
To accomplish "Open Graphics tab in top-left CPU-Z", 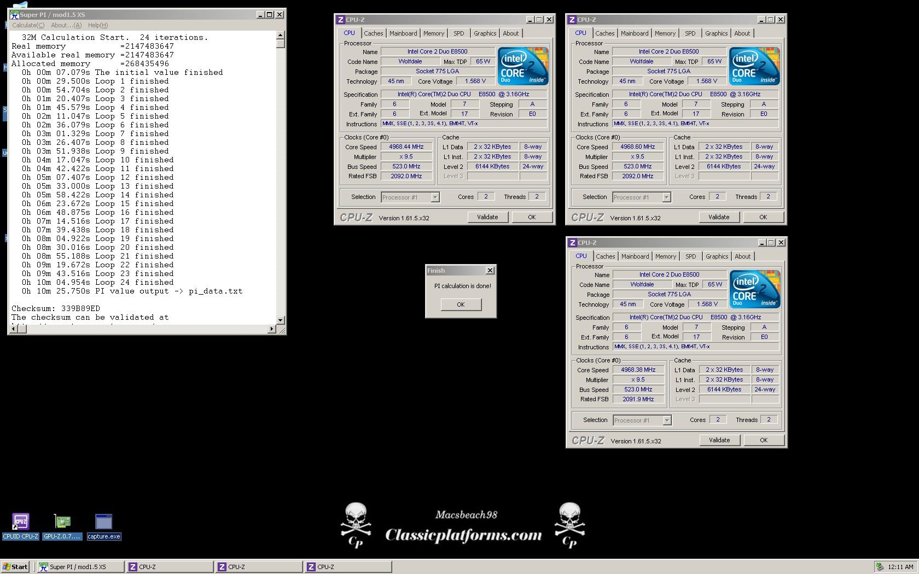I will tap(485, 33).
